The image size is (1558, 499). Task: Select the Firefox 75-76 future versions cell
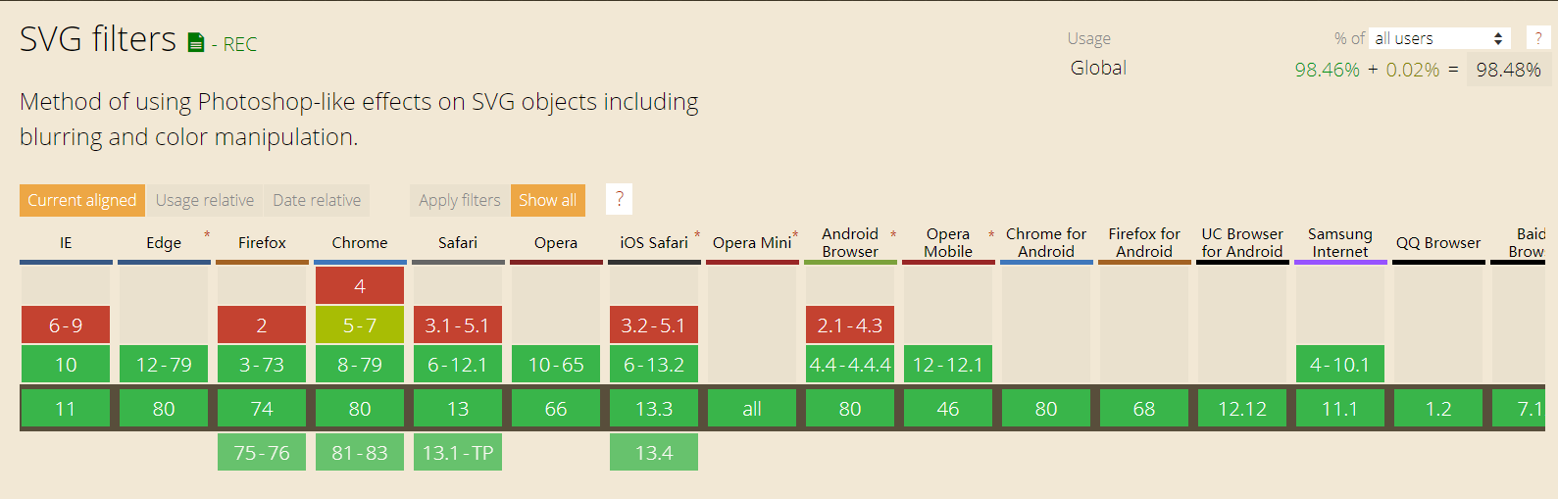coord(262,453)
